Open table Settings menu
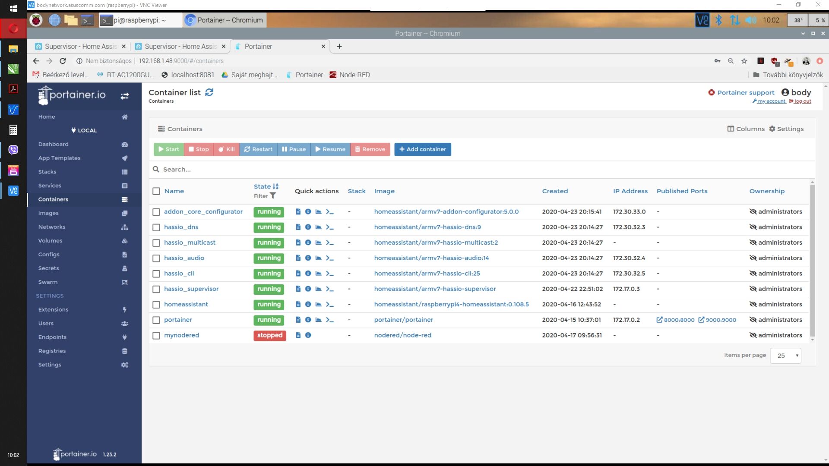829x466 pixels. point(786,129)
